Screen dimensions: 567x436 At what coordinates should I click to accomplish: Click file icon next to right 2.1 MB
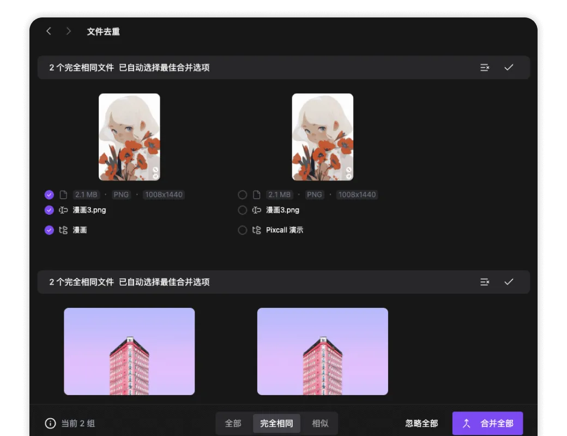click(256, 195)
